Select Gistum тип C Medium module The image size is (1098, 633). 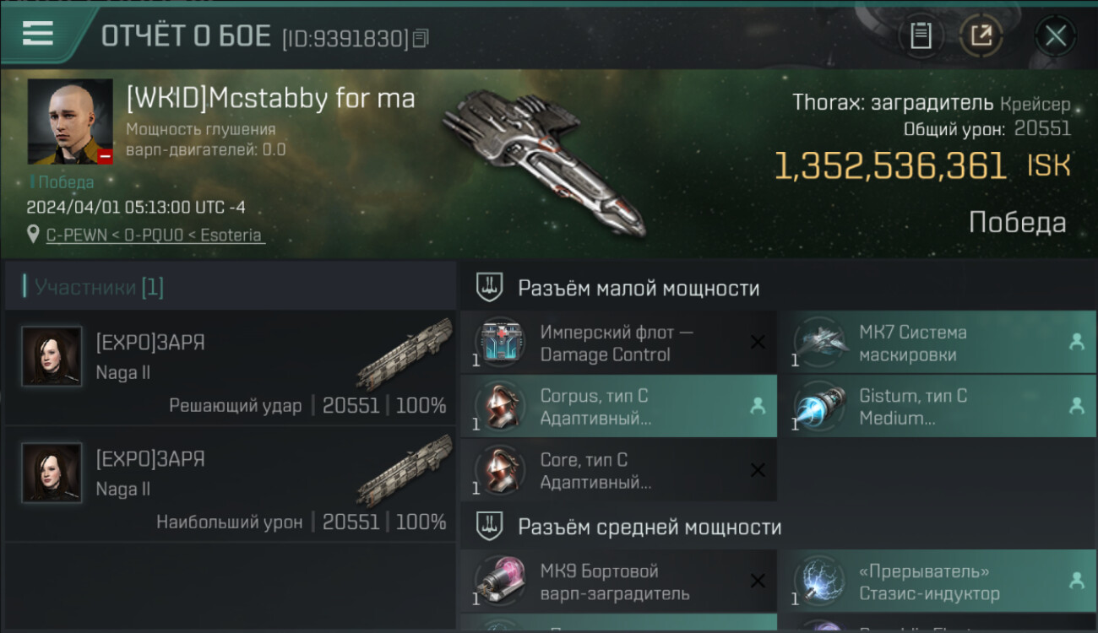[x=938, y=407]
